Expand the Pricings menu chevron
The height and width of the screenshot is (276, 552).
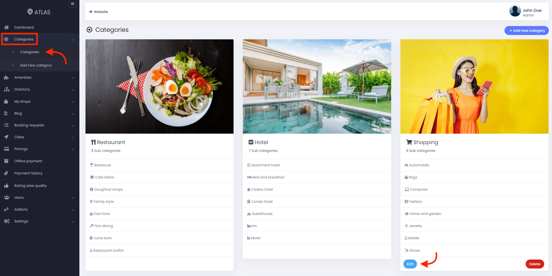click(73, 149)
